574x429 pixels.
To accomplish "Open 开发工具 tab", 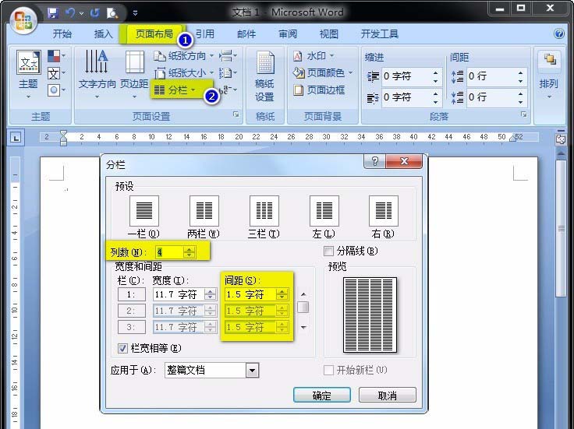I will pyautogui.click(x=380, y=34).
